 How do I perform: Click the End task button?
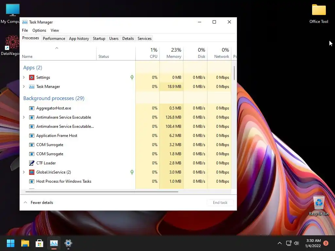pyautogui.click(x=220, y=203)
